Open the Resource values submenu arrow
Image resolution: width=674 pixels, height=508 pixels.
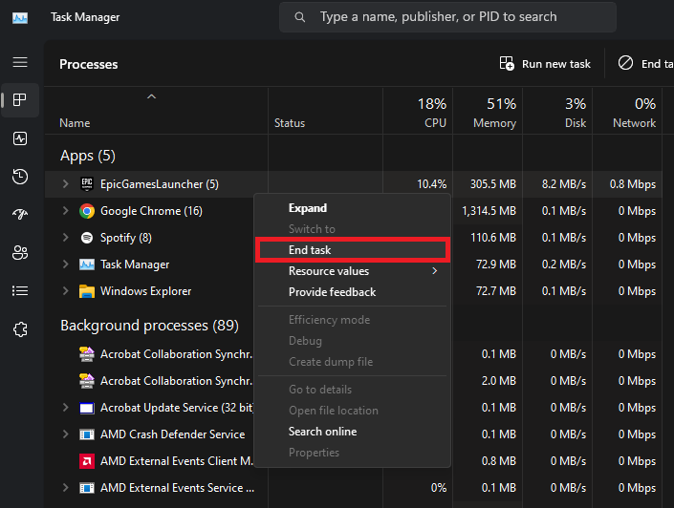435,271
